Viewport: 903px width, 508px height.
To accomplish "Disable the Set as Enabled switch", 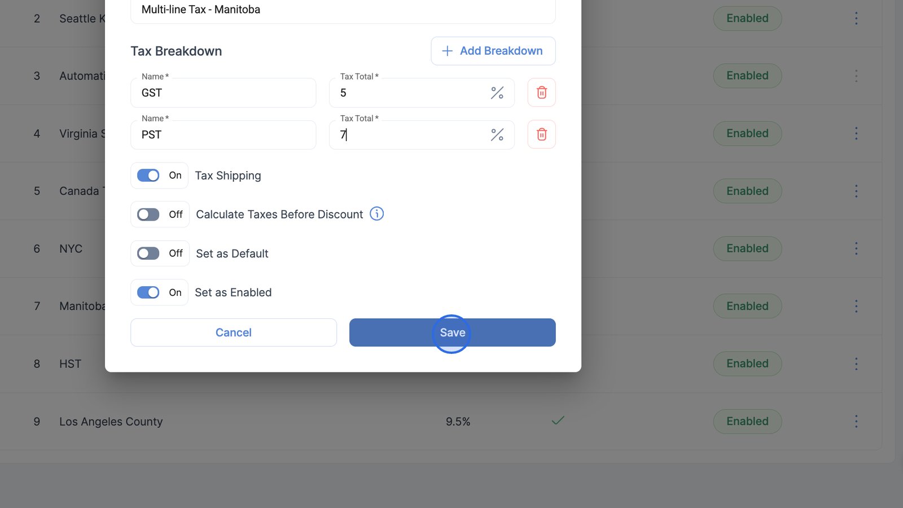I will point(148,292).
